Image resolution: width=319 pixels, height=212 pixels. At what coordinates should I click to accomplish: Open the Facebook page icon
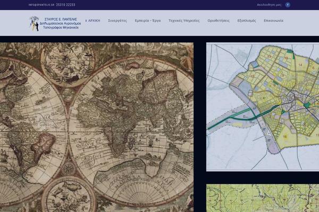288,5
